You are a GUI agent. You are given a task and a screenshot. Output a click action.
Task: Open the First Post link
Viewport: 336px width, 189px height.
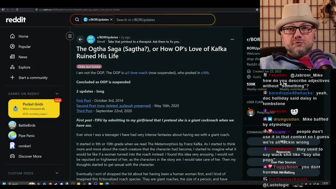click(83, 101)
